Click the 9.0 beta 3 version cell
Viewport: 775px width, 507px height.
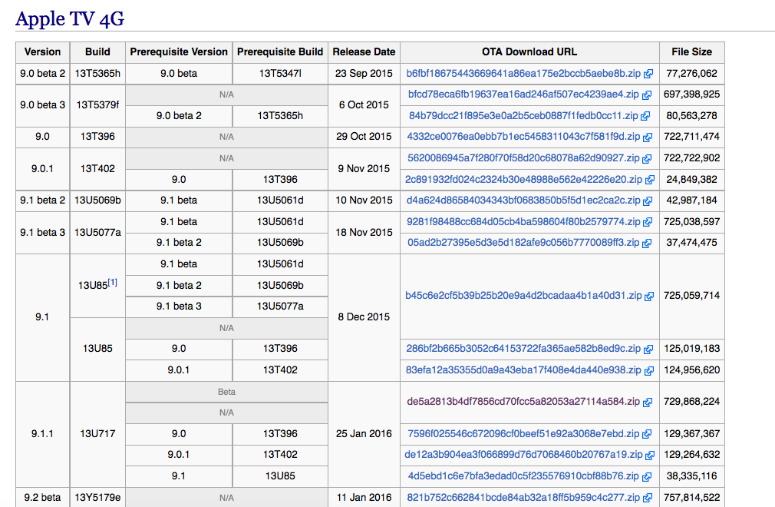42,105
